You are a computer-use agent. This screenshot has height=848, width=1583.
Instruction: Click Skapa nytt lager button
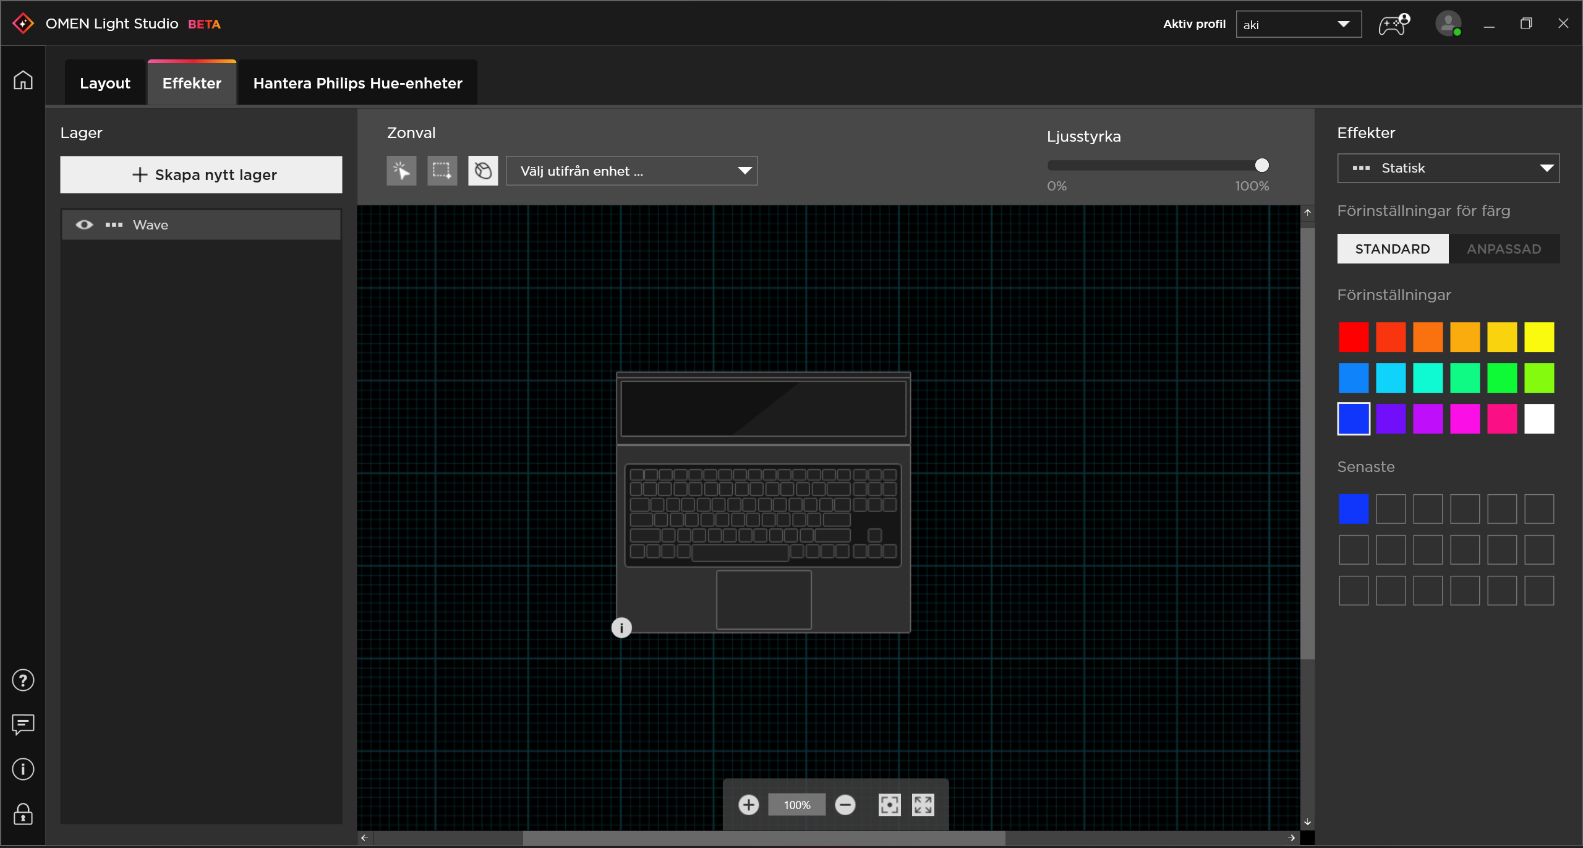200,174
